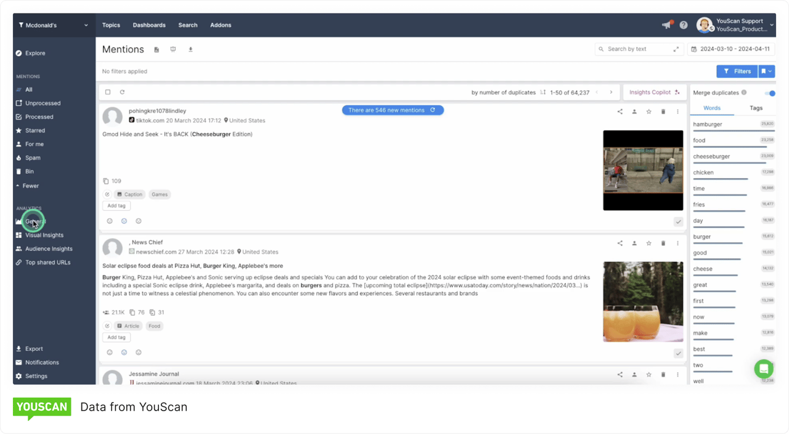The image size is (789, 434).
Task: Open the Dashboards menu
Action: [x=149, y=25]
